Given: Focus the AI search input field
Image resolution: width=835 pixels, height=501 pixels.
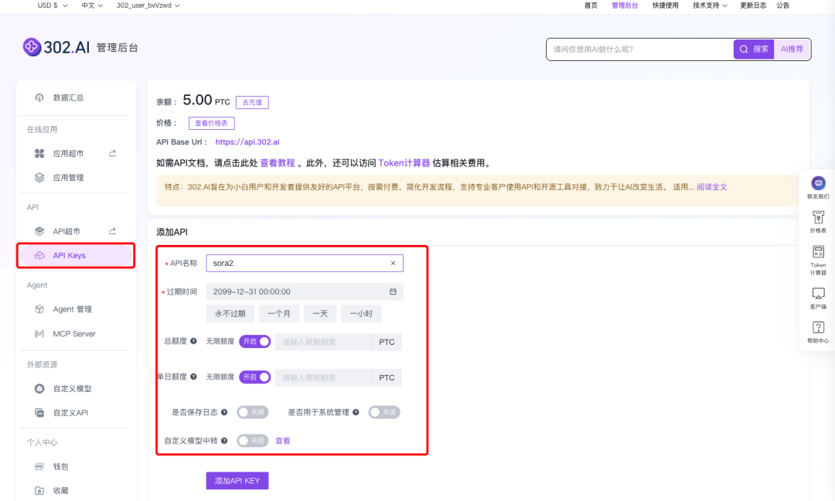Looking at the screenshot, I should pos(640,49).
